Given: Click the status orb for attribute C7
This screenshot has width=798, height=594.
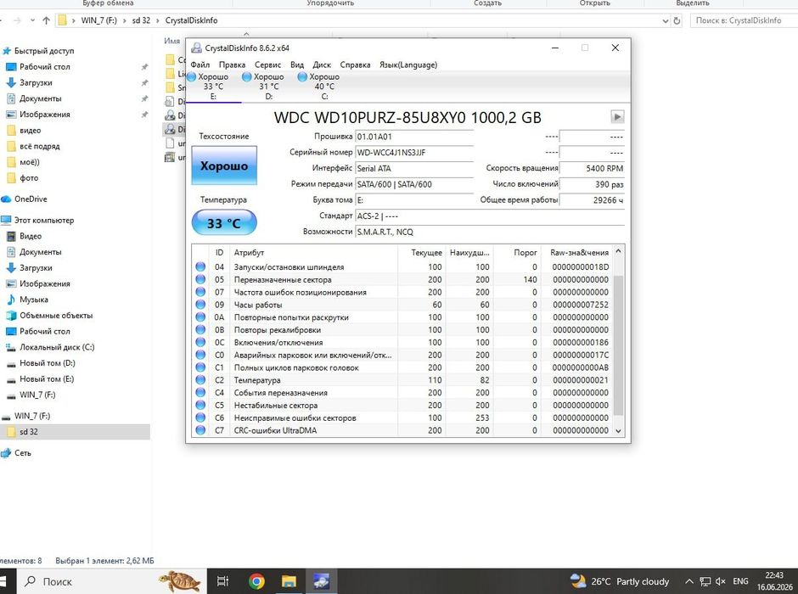Looking at the screenshot, I should pos(200,430).
